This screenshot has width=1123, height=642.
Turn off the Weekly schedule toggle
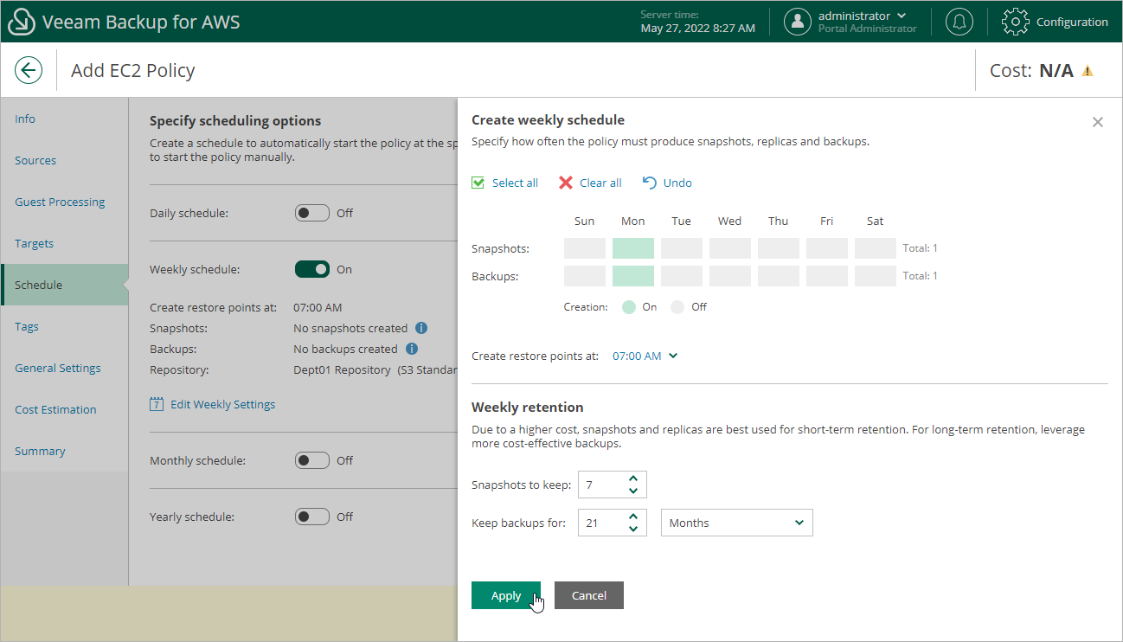[x=311, y=269]
